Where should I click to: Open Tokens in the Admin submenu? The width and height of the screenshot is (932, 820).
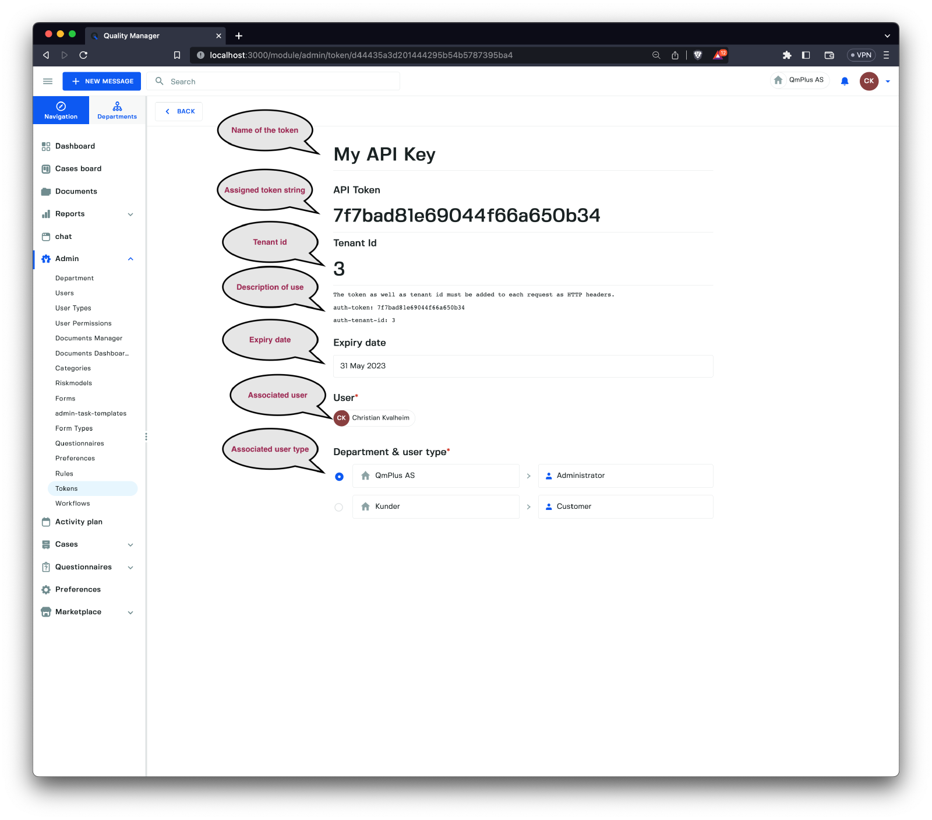[x=66, y=488]
